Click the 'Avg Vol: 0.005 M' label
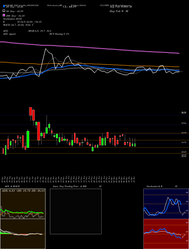Viewport: 189px width, 249px height. (121, 7)
